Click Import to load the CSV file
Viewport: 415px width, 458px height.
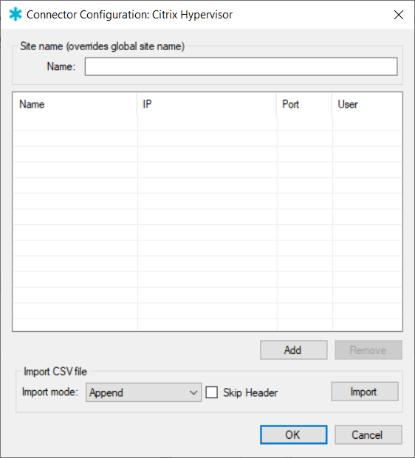point(365,392)
